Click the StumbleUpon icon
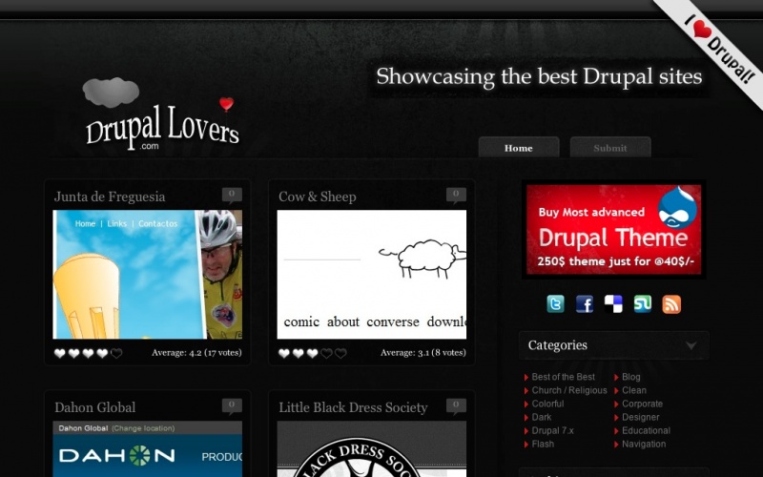 click(x=642, y=304)
